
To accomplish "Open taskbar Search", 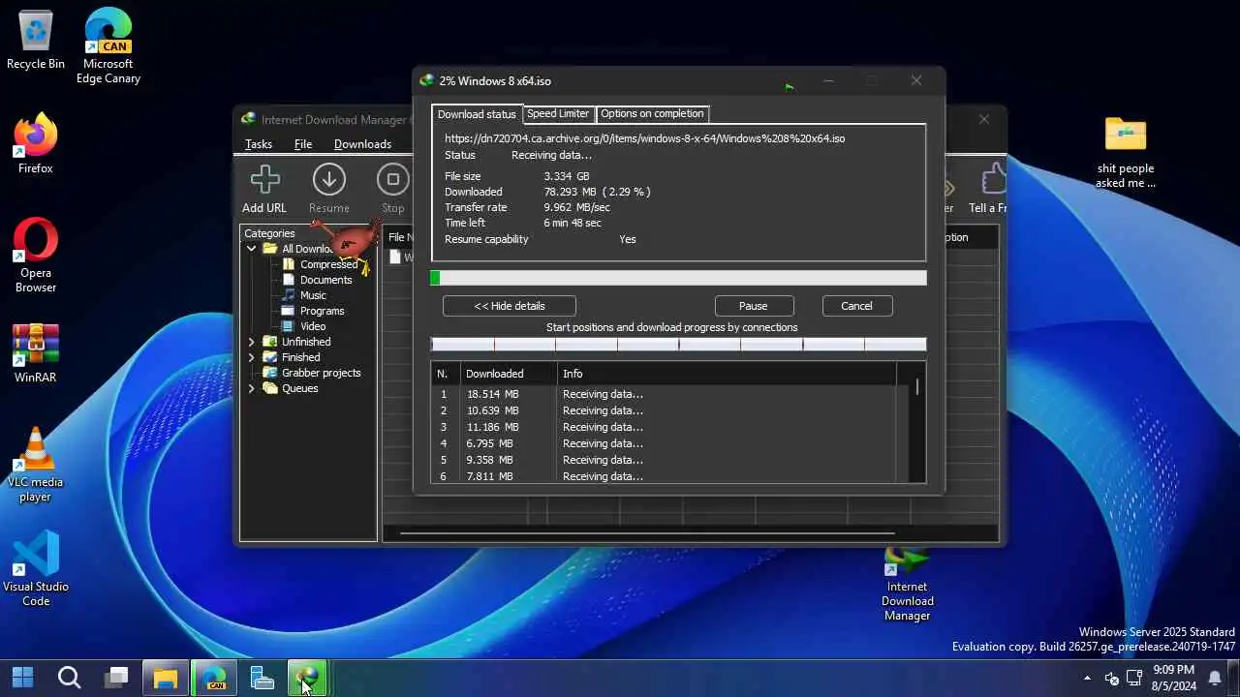I will tap(69, 677).
